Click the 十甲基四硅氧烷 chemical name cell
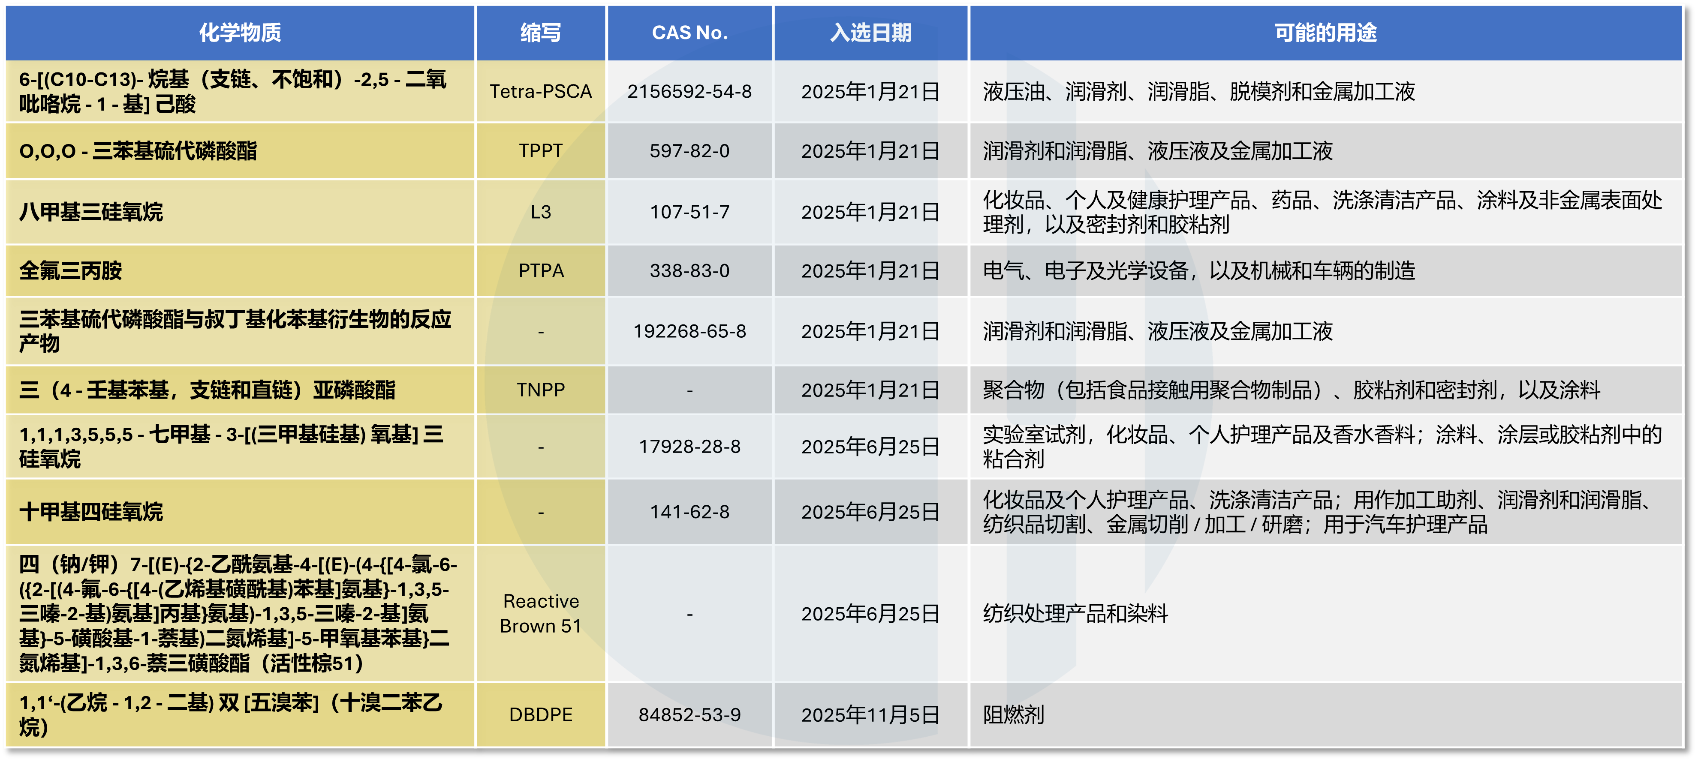Screen dimensions: 1698x762 pos(91,512)
